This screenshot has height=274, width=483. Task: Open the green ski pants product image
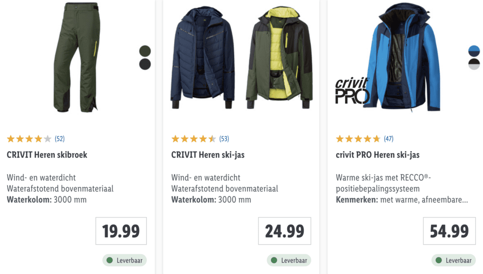point(75,57)
